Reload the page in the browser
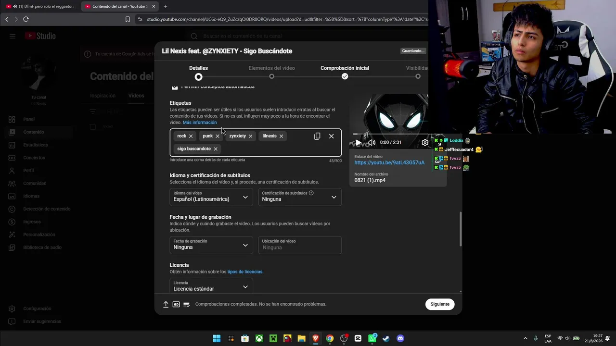Screen dimensions: 616x346 click(26, 19)
